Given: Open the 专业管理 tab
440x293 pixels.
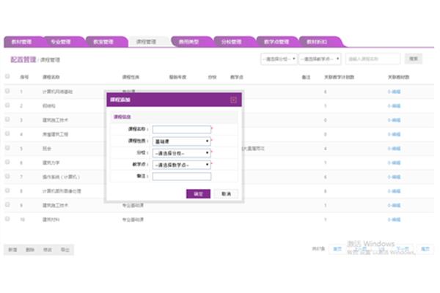Looking at the screenshot, I should (61, 42).
